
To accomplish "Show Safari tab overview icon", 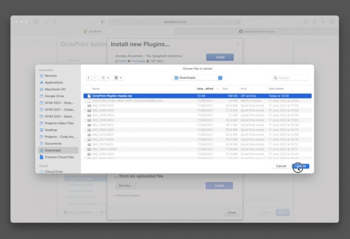I will (x=332, y=22).
